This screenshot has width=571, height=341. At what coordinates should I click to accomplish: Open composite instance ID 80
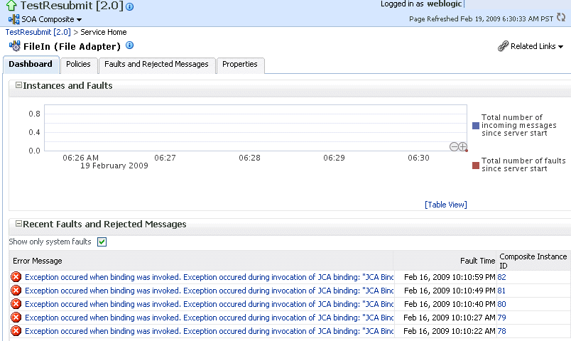point(501,304)
